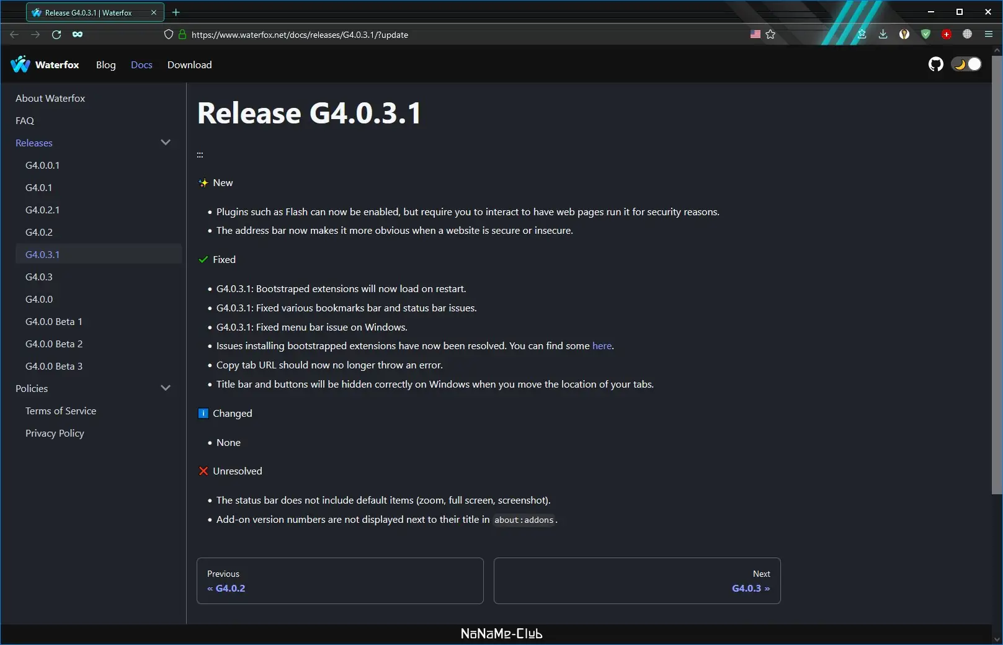This screenshot has height=645, width=1003.
Task: Close the Release G4.0.3.1 tab
Action: pyautogui.click(x=154, y=12)
